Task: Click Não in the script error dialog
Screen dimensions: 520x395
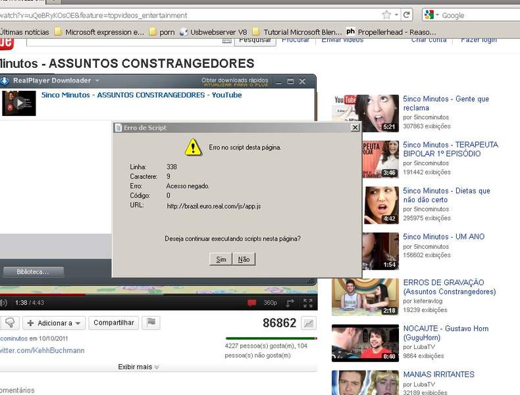Action: tap(244, 259)
